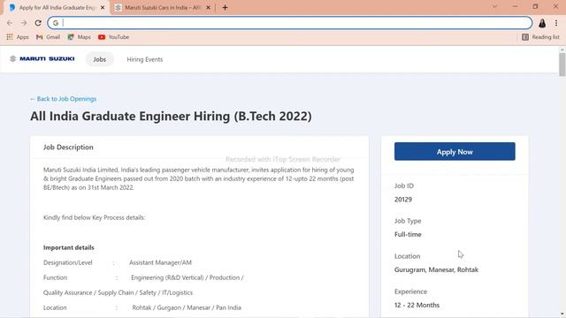Screen dimensions: 566x318
Task: Follow the 'Back to Job Openings' link
Action: coord(63,99)
